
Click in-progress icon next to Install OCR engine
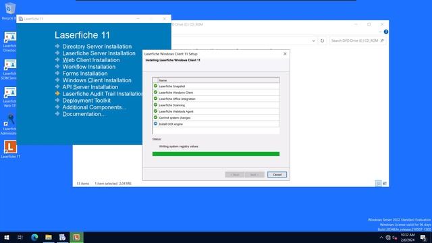tap(155, 124)
